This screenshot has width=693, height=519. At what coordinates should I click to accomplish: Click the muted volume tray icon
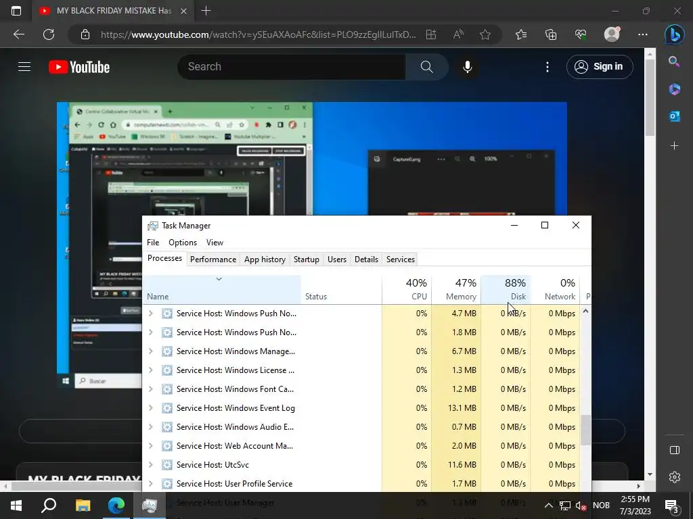(x=581, y=505)
